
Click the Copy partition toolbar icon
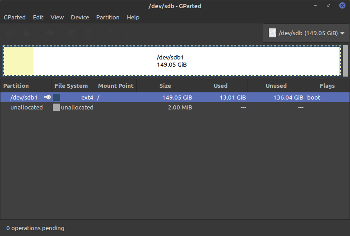tap(72, 33)
